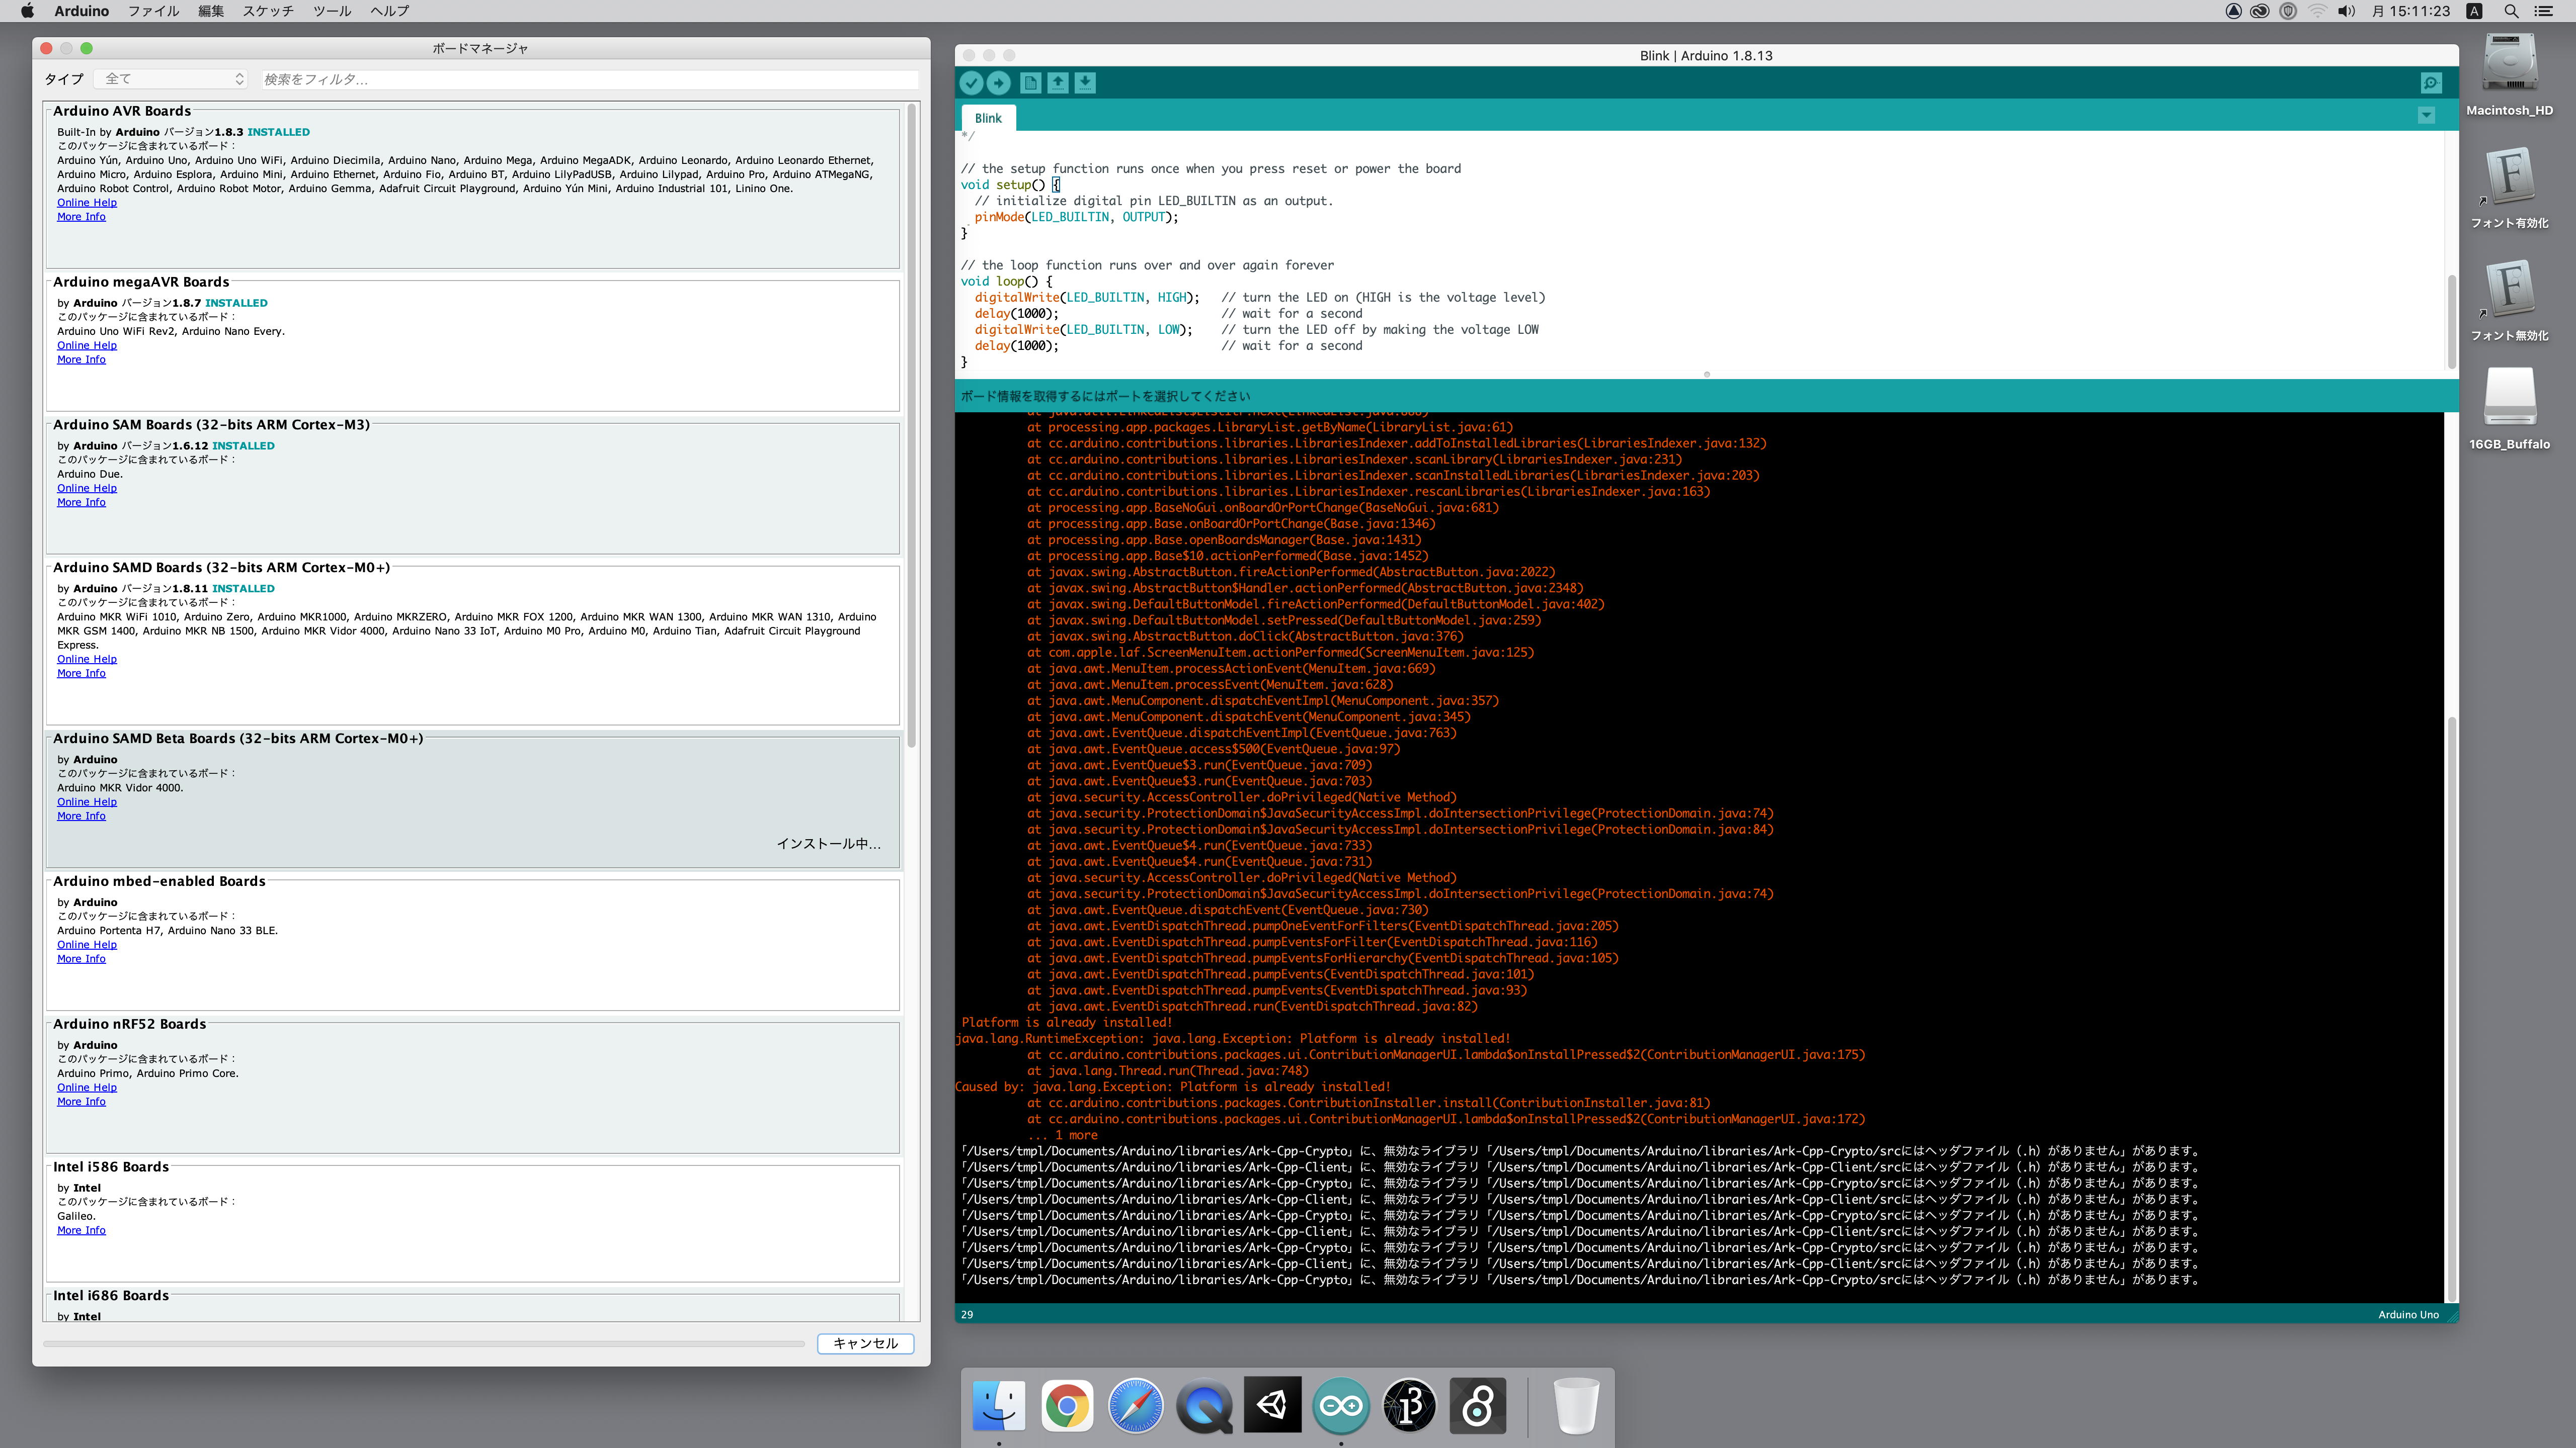Click the Open sketch toolbar icon
The width and height of the screenshot is (2576, 1448).
[x=1057, y=83]
